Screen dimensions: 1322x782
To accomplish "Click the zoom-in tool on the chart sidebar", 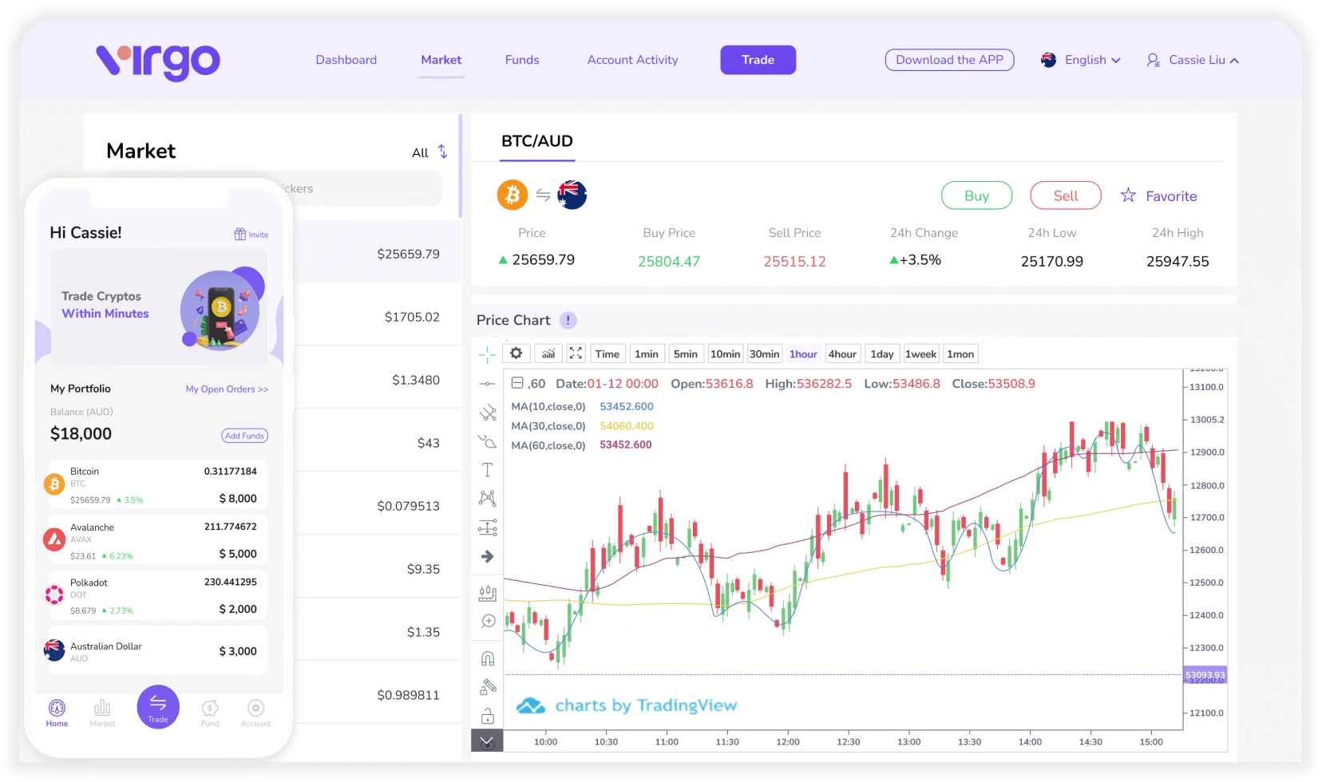I will (487, 620).
